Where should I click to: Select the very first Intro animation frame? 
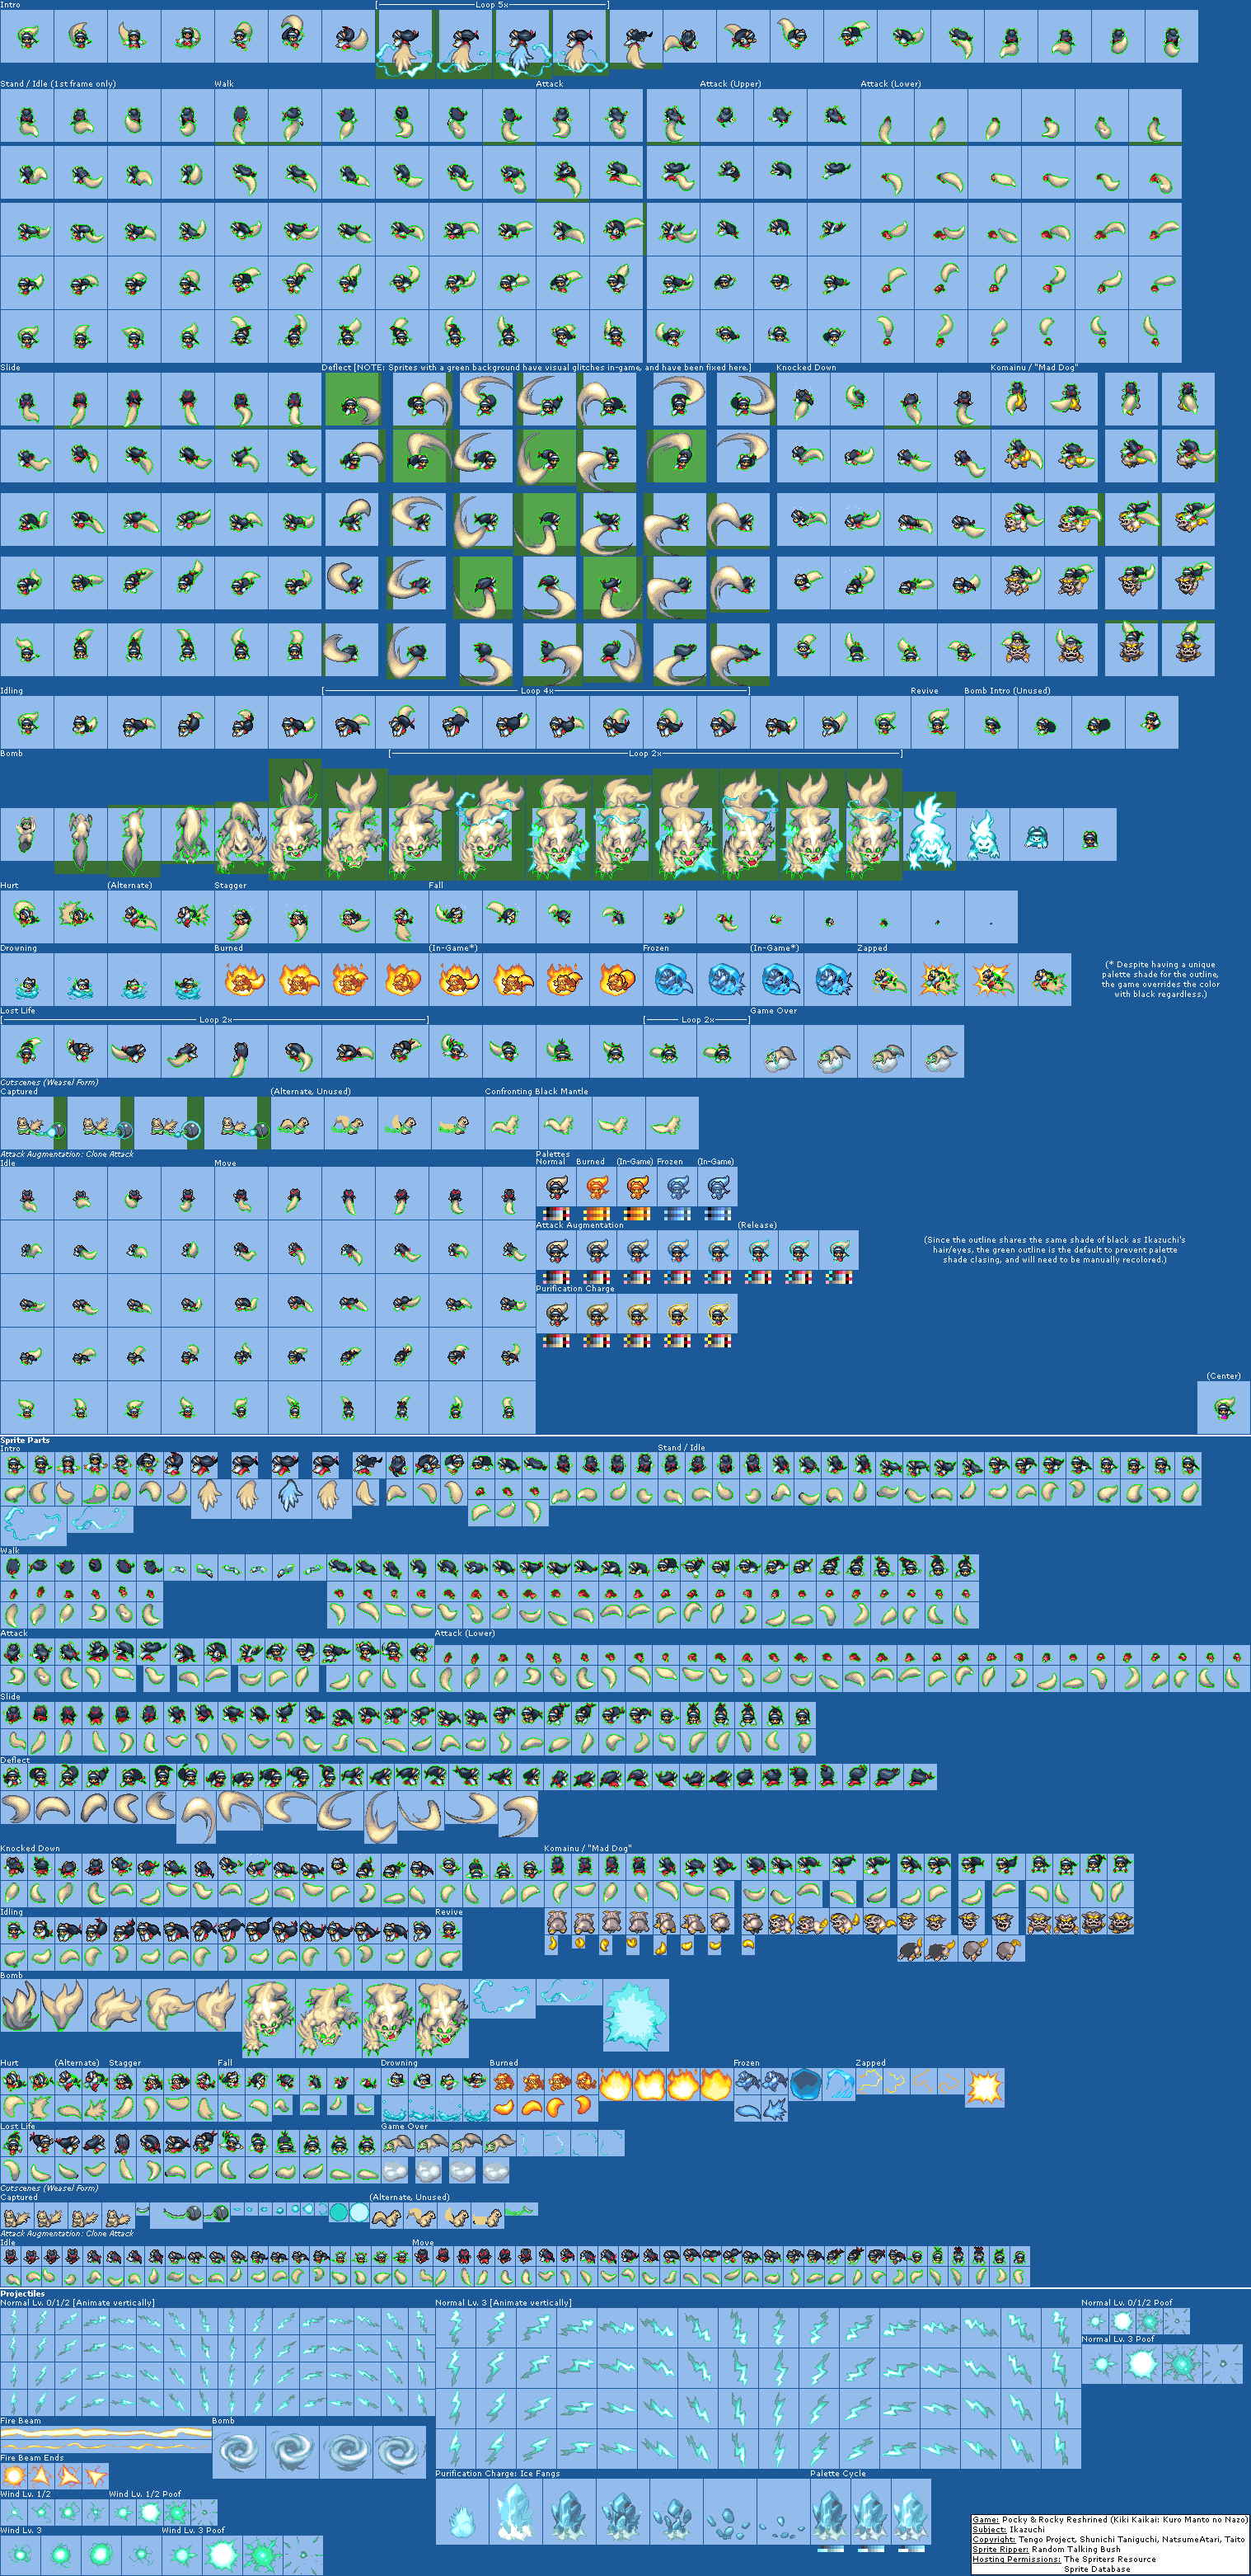26,36
